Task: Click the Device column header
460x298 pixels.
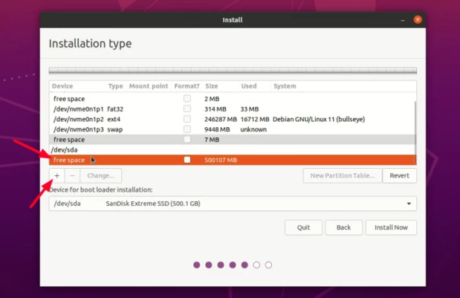Action: [62, 86]
